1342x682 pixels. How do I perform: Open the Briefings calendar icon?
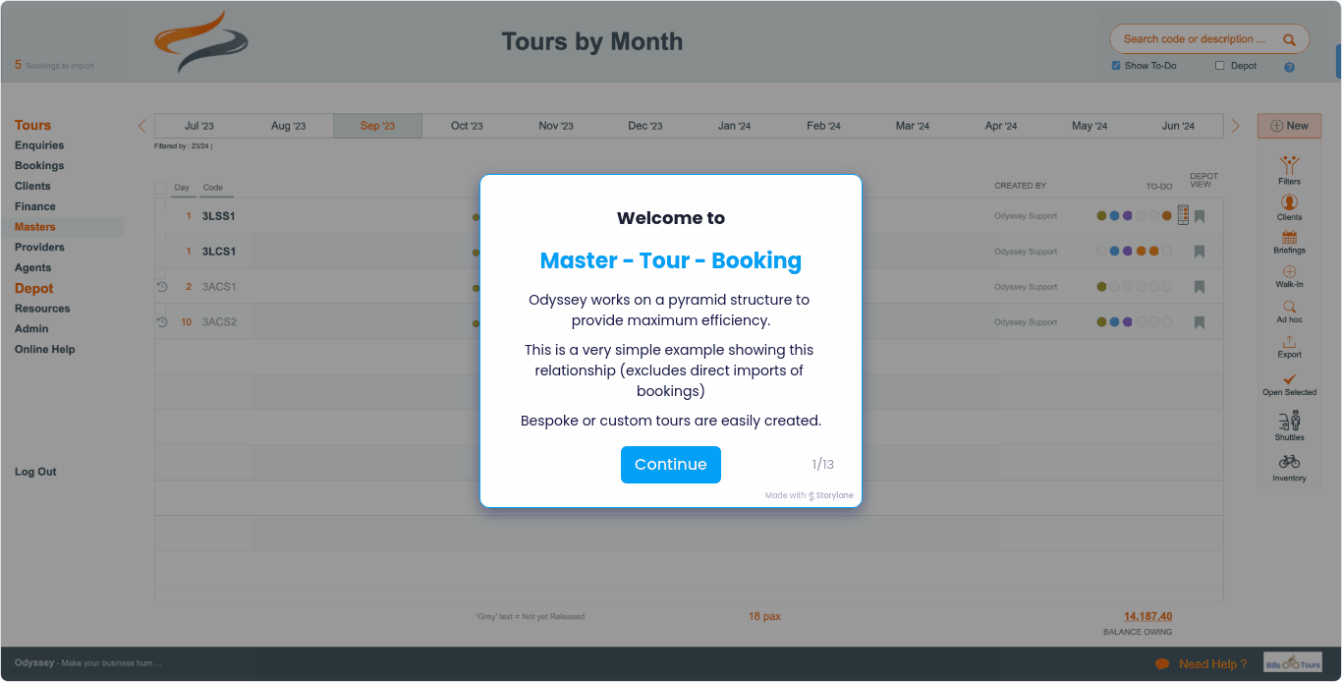[1289, 237]
